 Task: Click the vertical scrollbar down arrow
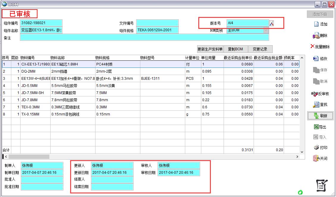302,152
